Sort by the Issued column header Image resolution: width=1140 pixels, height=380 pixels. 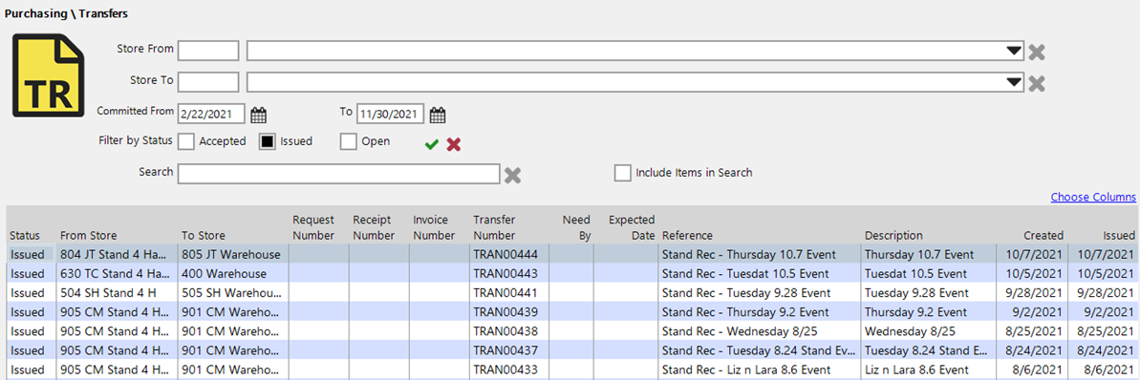[1118, 236]
